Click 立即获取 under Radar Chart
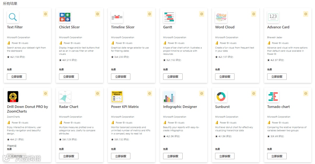 pyautogui.click(x=69, y=156)
